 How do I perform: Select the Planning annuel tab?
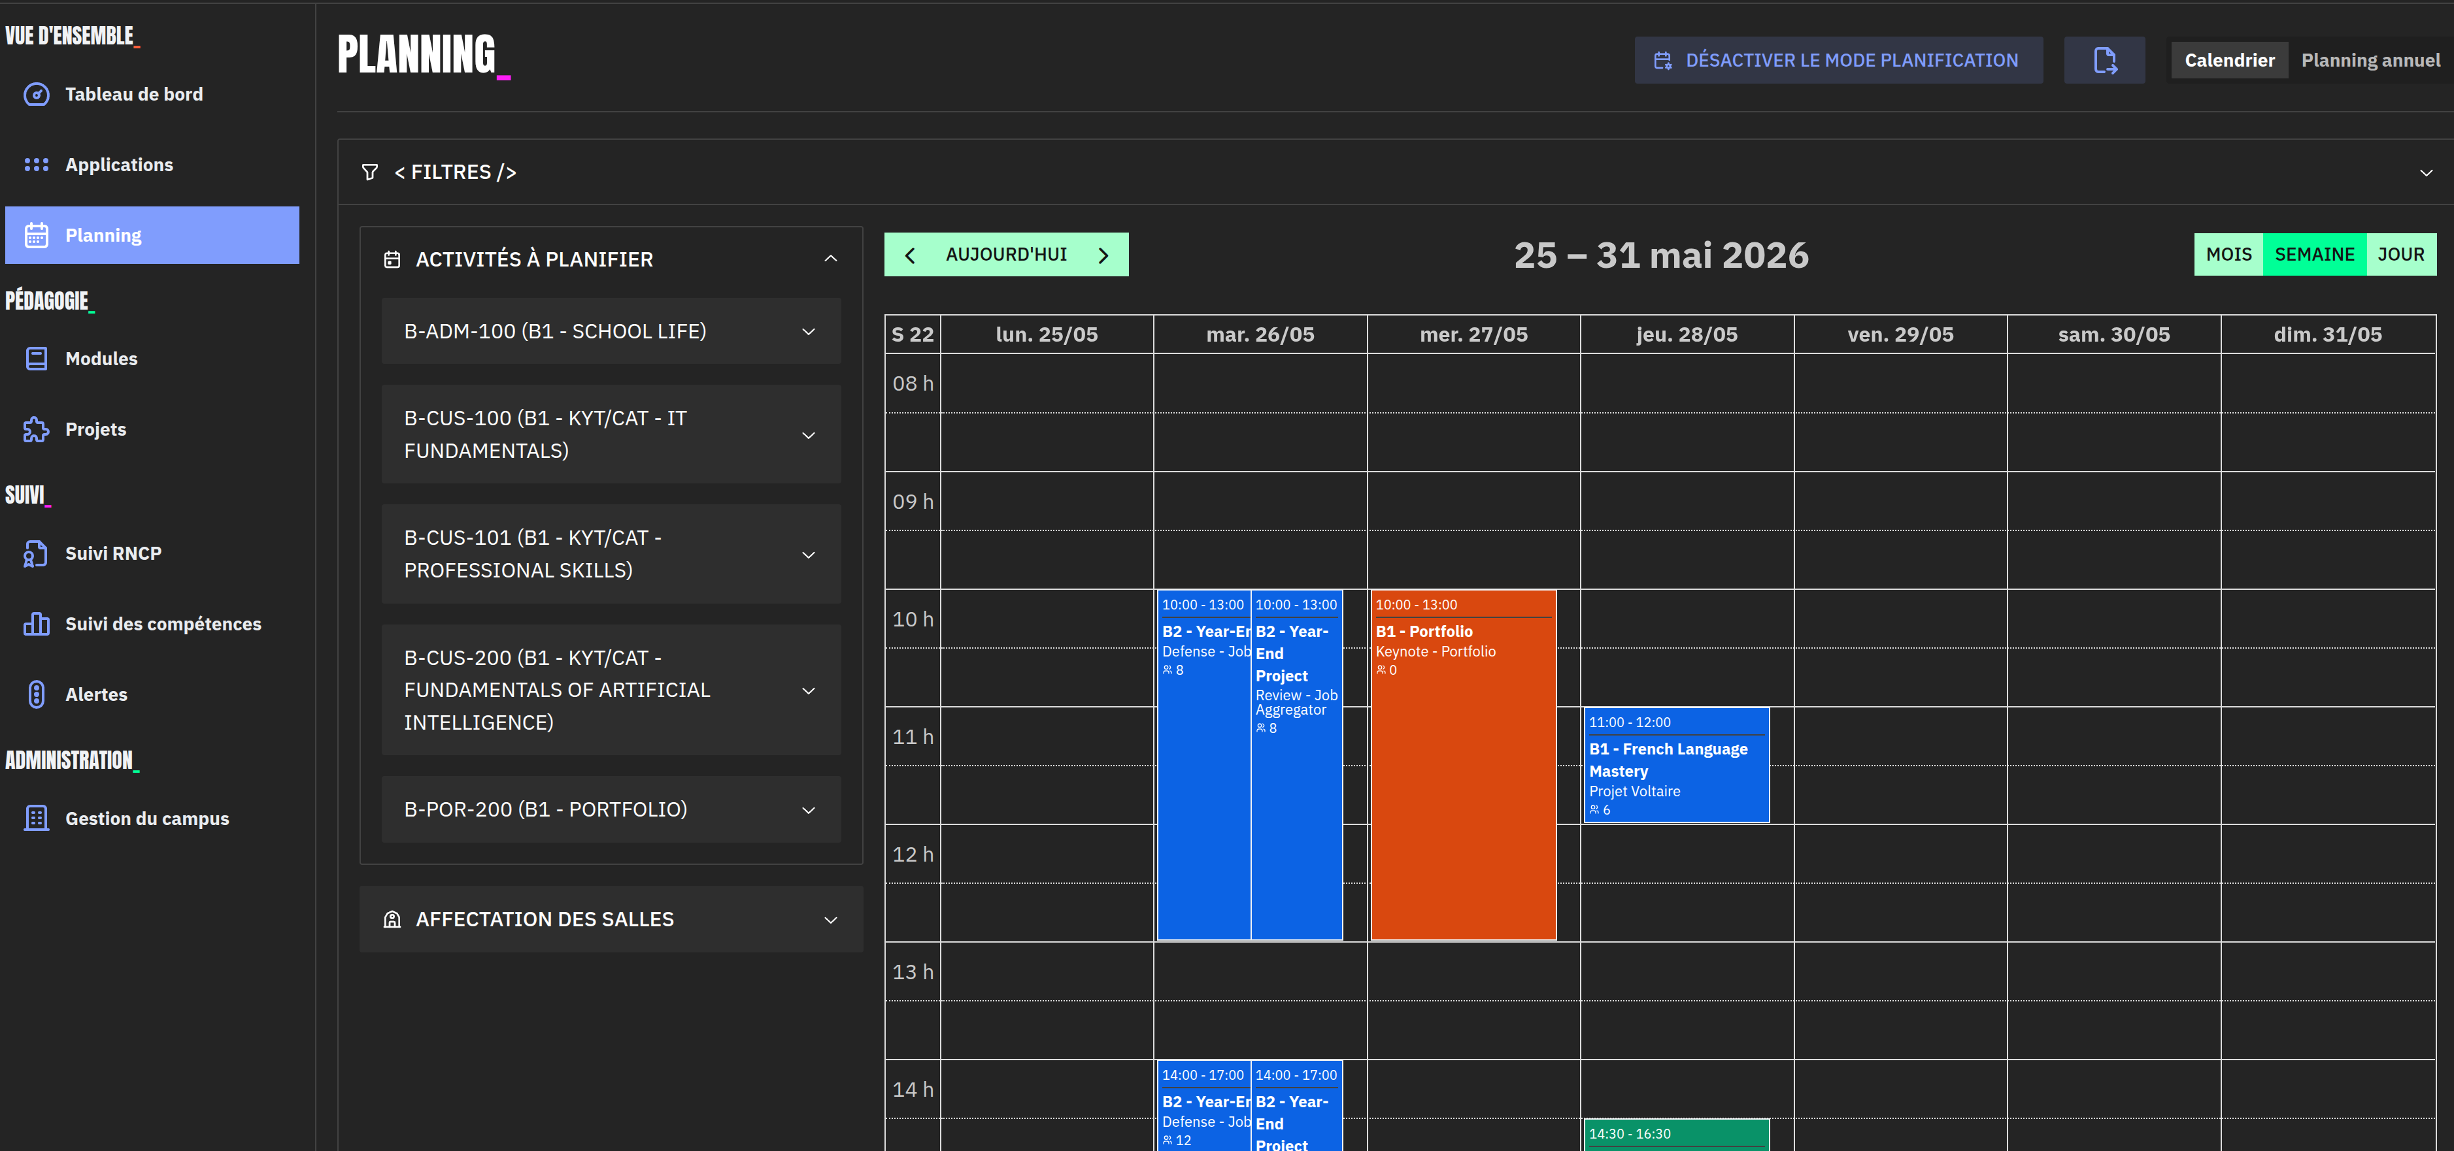pos(2370,60)
